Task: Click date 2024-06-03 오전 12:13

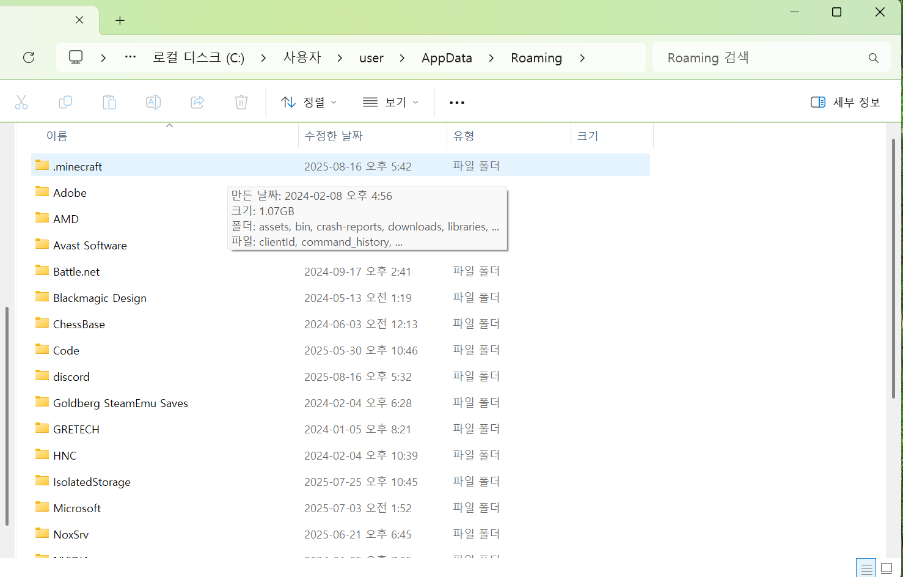Action: click(x=361, y=324)
